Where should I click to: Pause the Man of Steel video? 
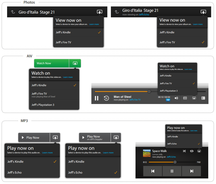[96, 98]
